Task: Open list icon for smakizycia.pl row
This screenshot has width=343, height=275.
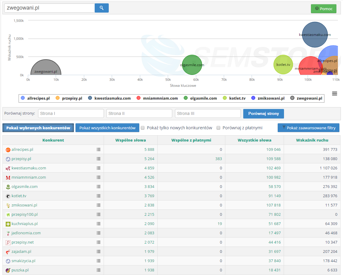Action: click(x=99, y=261)
